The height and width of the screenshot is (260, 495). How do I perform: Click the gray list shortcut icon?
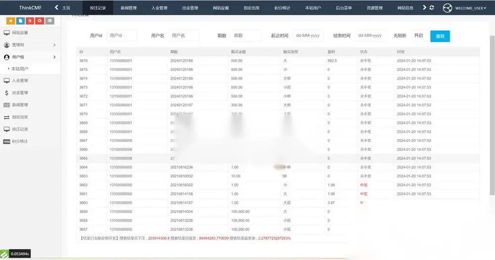pyautogui.click(x=49, y=21)
